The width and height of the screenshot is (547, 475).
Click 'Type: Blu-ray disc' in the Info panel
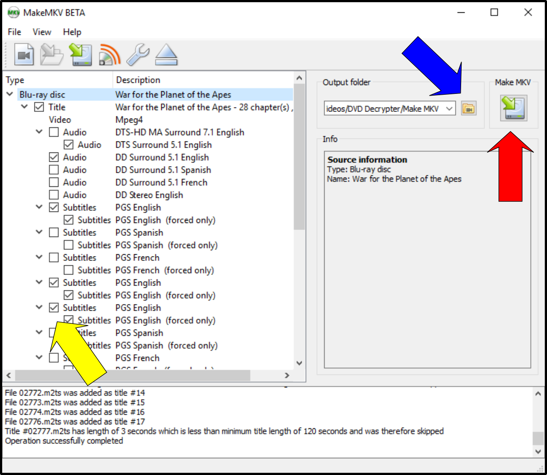click(359, 169)
